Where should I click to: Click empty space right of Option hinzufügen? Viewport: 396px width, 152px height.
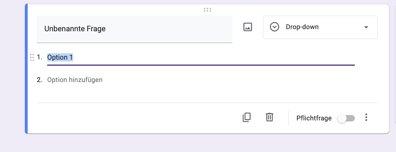pos(231,80)
